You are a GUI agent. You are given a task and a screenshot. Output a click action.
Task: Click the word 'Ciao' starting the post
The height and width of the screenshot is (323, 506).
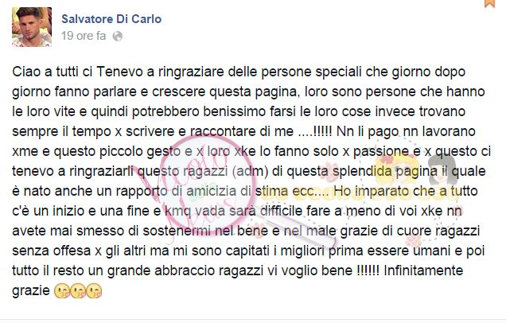pyautogui.click(x=27, y=72)
